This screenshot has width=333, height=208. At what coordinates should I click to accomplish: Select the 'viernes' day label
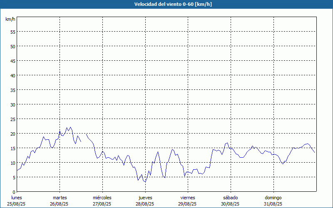click(x=188, y=198)
